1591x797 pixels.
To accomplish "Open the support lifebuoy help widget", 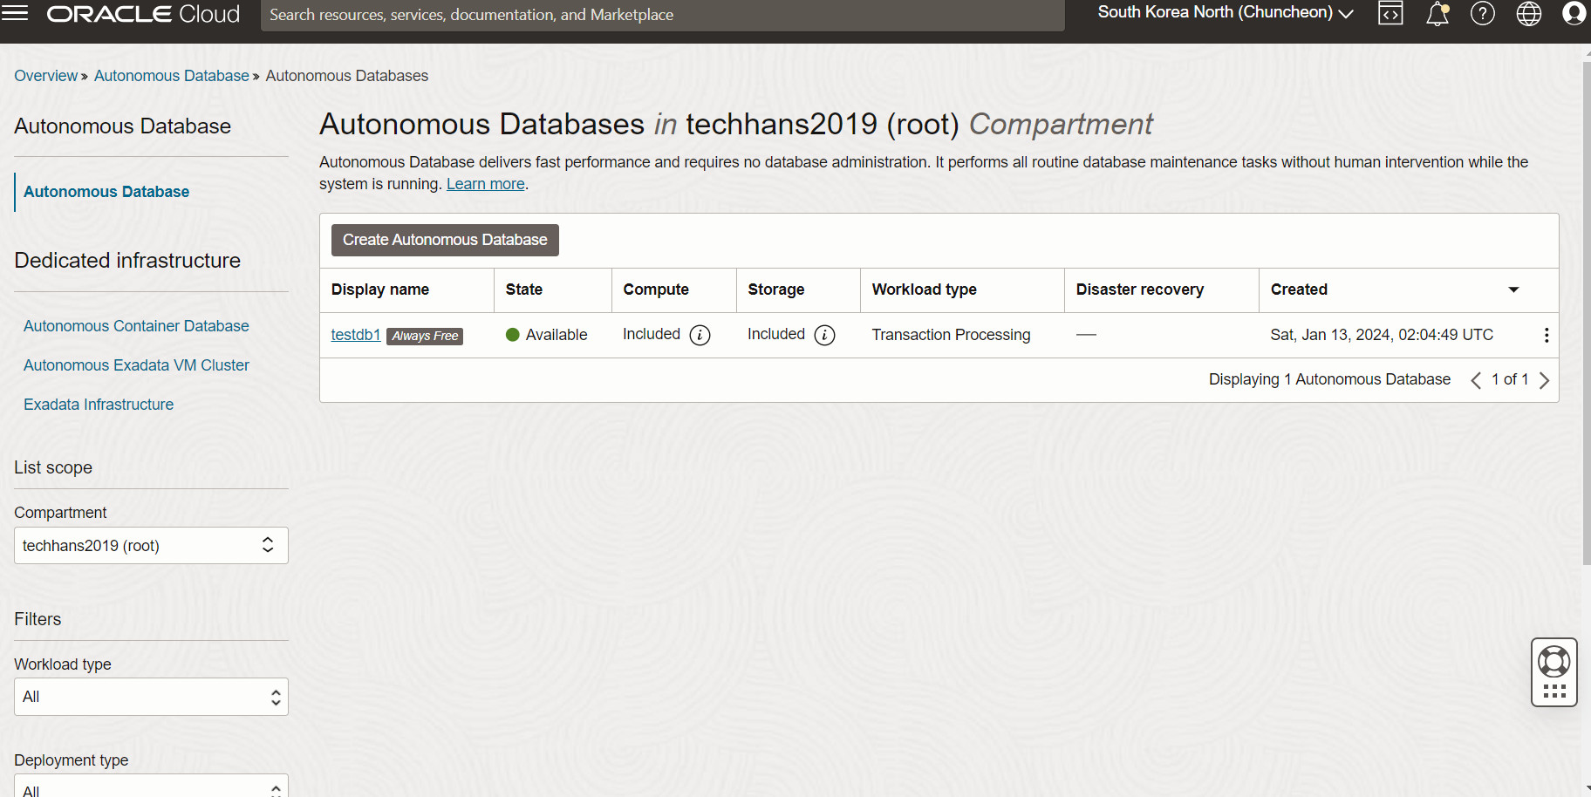I will [x=1554, y=662].
